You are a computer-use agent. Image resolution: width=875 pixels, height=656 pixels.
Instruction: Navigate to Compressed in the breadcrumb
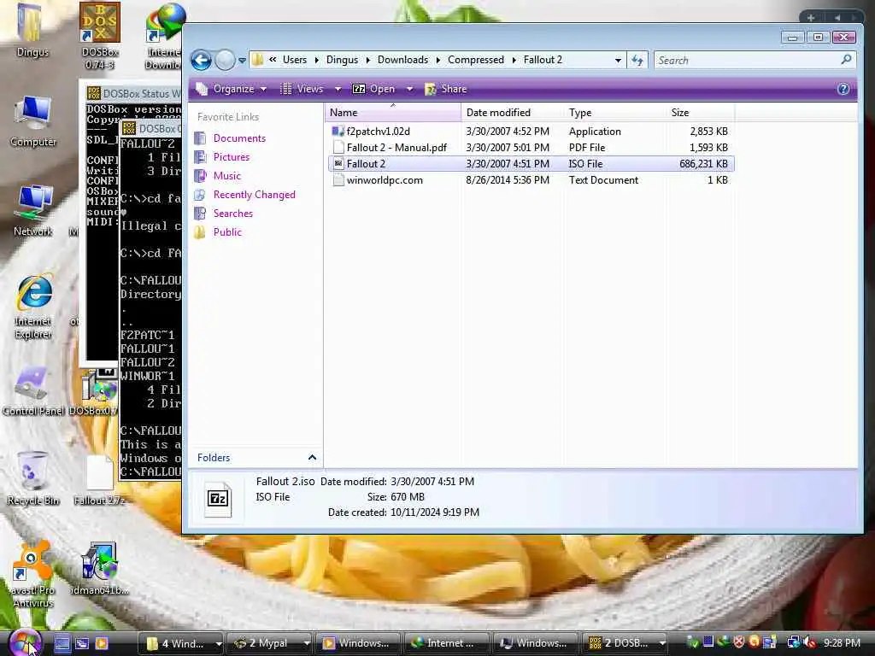pos(475,60)
